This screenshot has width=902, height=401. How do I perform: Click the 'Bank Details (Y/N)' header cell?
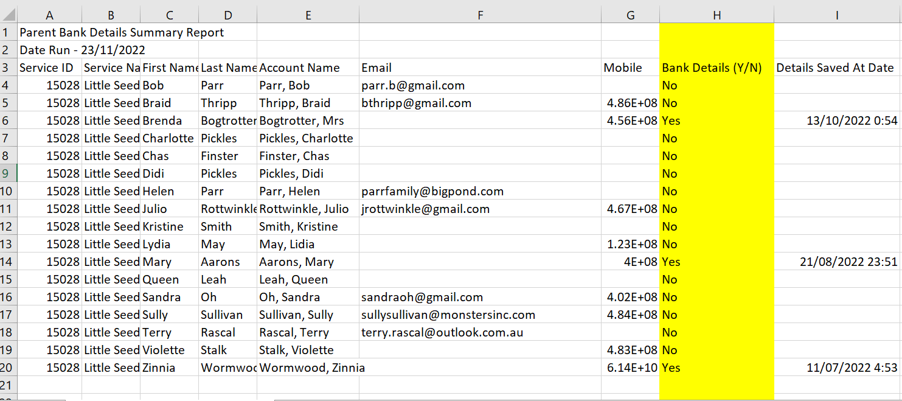pyautogui.click(x=712, y=68)
